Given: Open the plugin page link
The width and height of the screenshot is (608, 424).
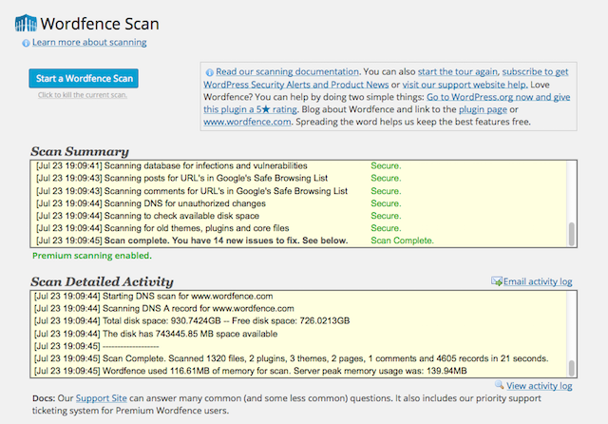Looking at the screenshot, I should tap(483, 109).
